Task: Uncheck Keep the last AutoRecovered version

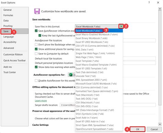Action: 40,36
